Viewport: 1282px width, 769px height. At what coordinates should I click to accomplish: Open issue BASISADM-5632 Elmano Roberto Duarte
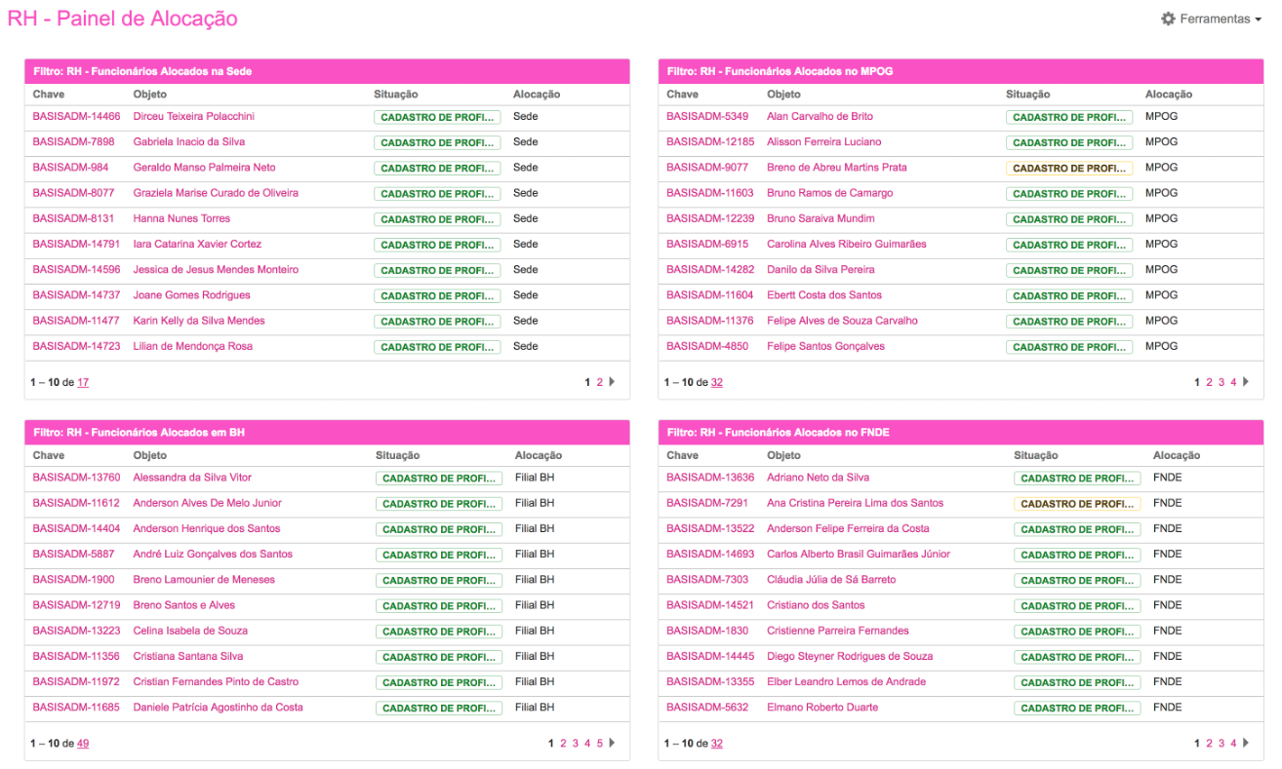pyautogui.click(x=706, y=708)
